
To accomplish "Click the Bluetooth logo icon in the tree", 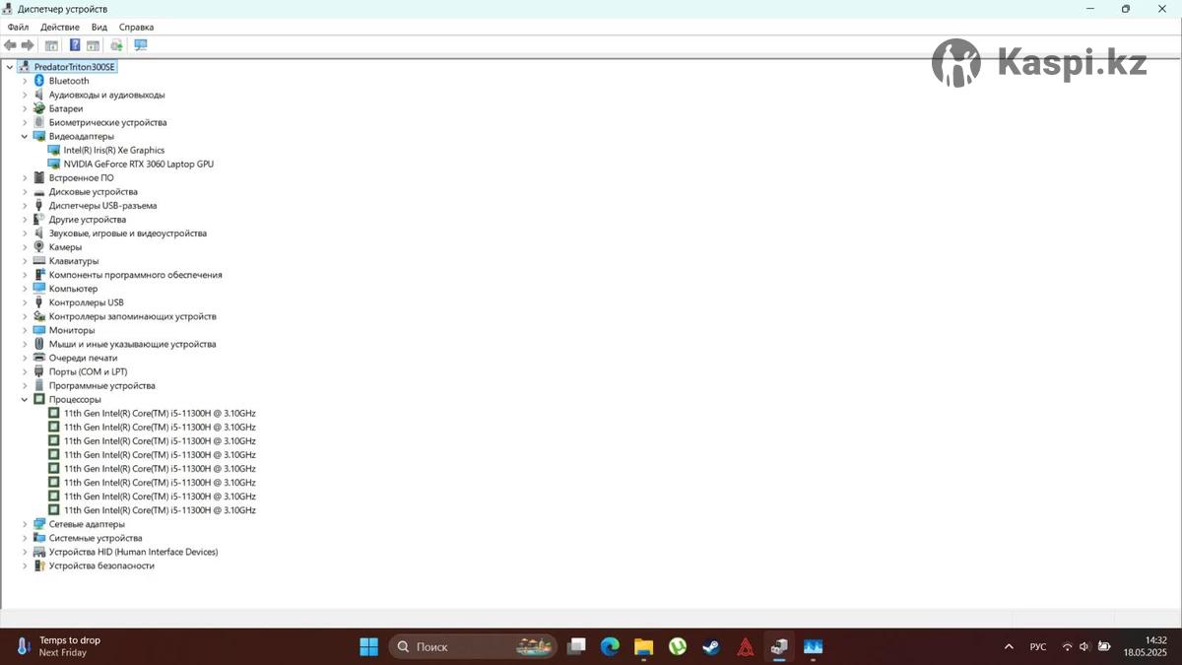I will point(39,81).
